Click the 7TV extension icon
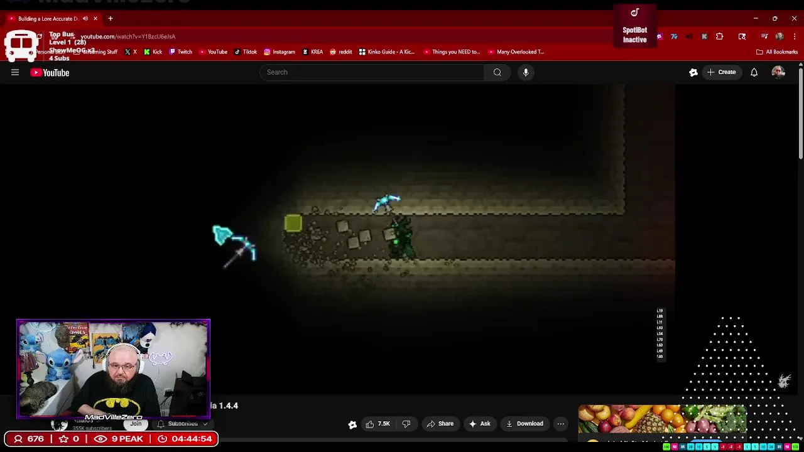This screenshot has height=452, width=804. tap(674, 36)
